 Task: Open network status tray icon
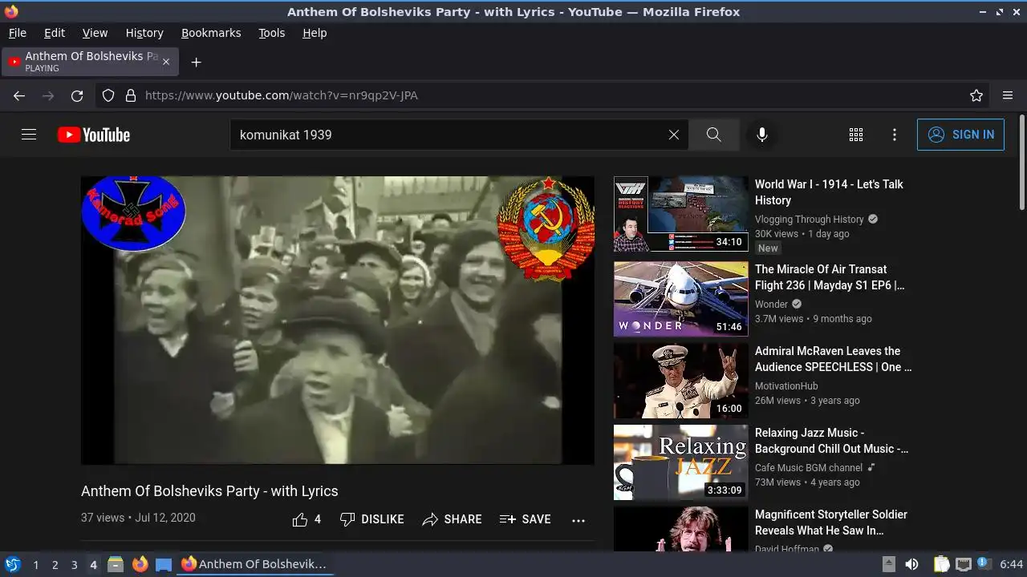(x=964, y=564)
